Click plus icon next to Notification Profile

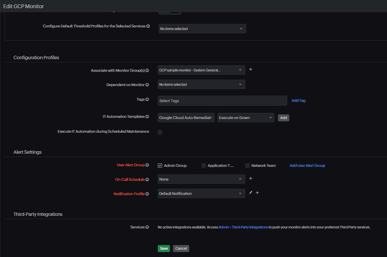click(257, 193)
